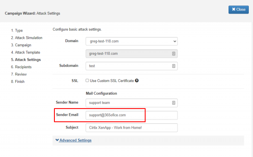Click the icon inside the greyed domain field
The height and width of the screenshot is (157, 253).
[174, 53]
